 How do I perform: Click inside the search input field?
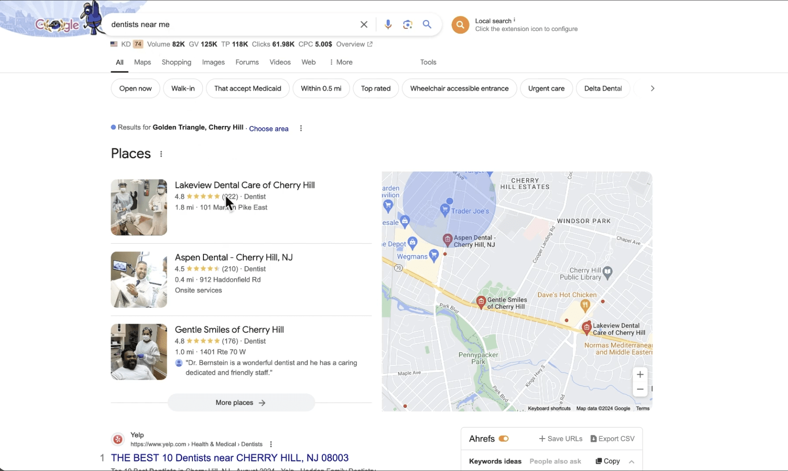pyautogui.click(x=229, y=24)
